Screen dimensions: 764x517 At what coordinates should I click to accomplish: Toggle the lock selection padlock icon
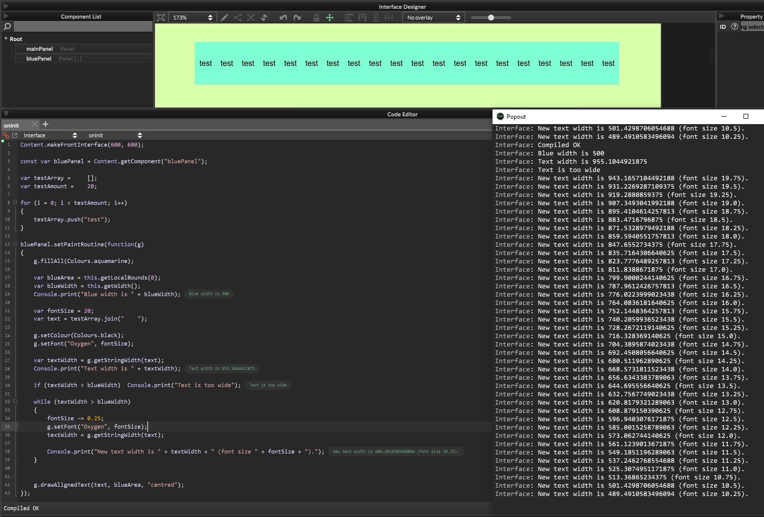click(316, 18)
